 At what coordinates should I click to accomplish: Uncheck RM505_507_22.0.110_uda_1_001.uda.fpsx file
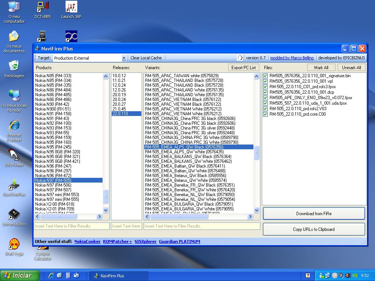pyautogui.click(x=265, y=103)
